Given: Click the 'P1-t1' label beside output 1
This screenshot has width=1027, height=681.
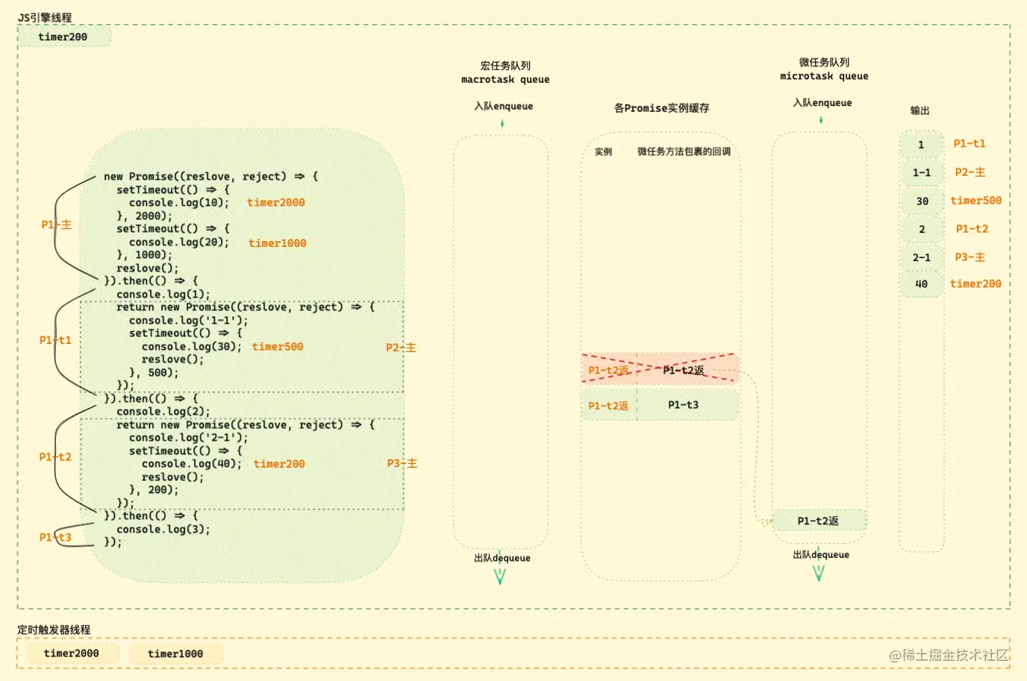Looking at the screenshot, I should click(970, 143).
